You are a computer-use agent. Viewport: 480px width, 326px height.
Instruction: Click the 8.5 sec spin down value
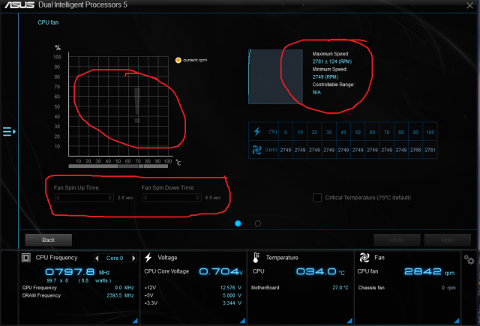tap(213, 198)
